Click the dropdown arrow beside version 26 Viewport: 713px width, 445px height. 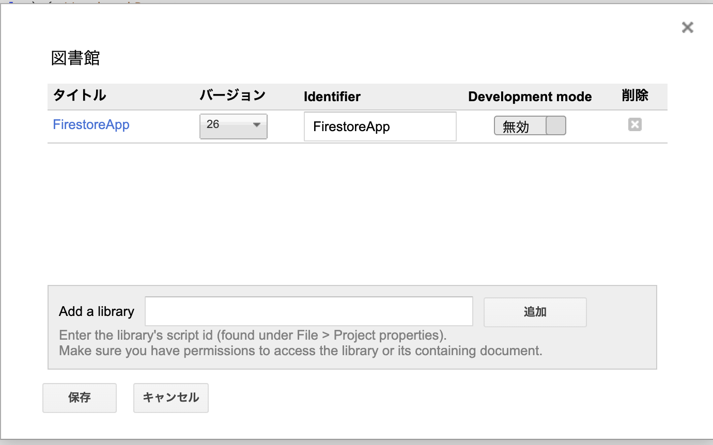point(257,126)
